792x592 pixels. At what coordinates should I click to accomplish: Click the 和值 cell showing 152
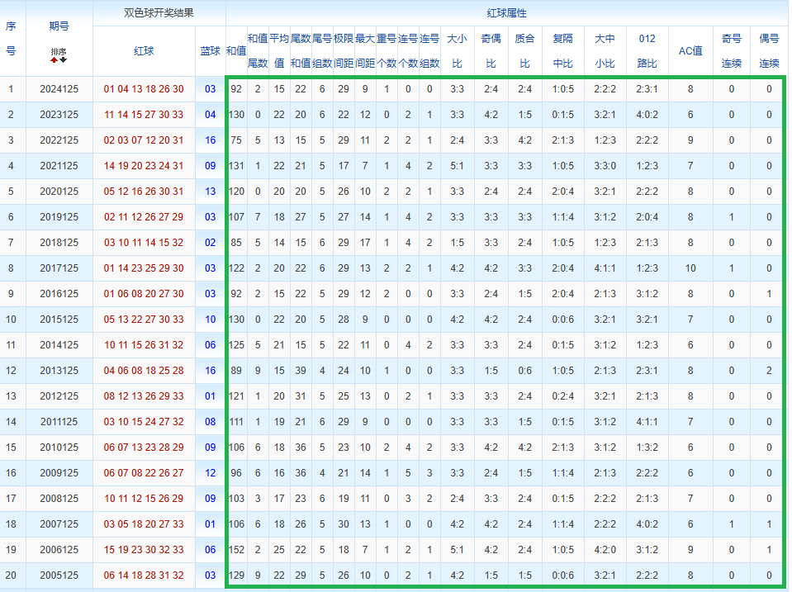coord(236,550)
